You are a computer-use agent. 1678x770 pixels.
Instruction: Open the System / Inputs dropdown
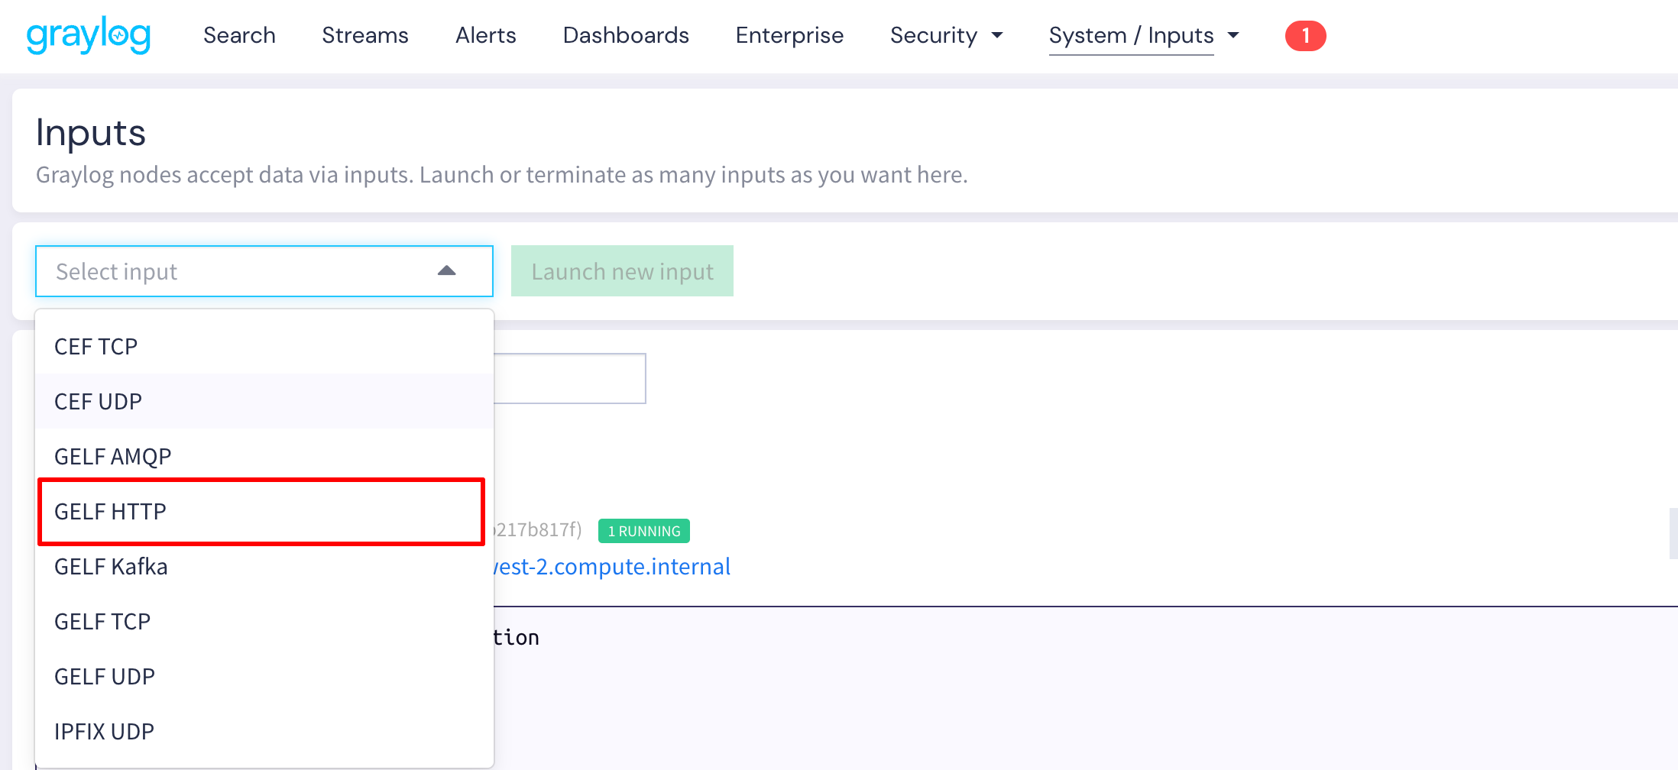(1142, 35)
